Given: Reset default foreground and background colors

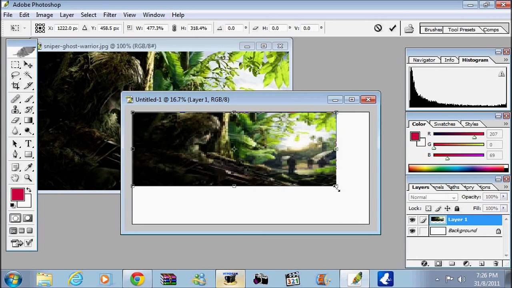Looking at the screenshot, I should [x=13, y=205].
